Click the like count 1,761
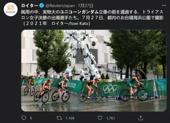Image resolution: width=170 pixels, height=123 pixels. click(111, 118)
